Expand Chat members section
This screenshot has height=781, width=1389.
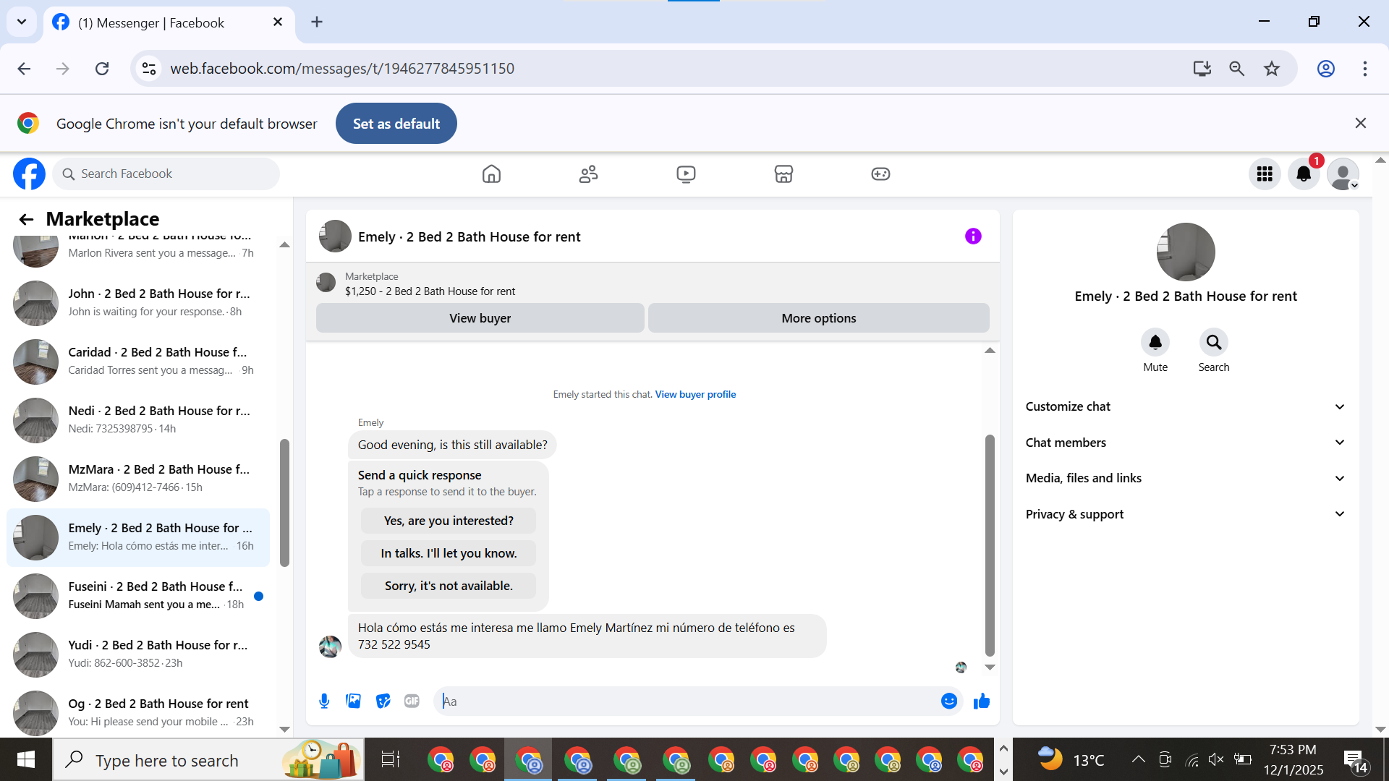[x=1185, y=443]
